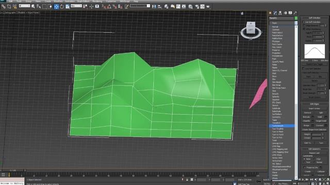The image size is (330, 185).
Task: Click Create Shape From Selection button
Action: click(315, 129)
